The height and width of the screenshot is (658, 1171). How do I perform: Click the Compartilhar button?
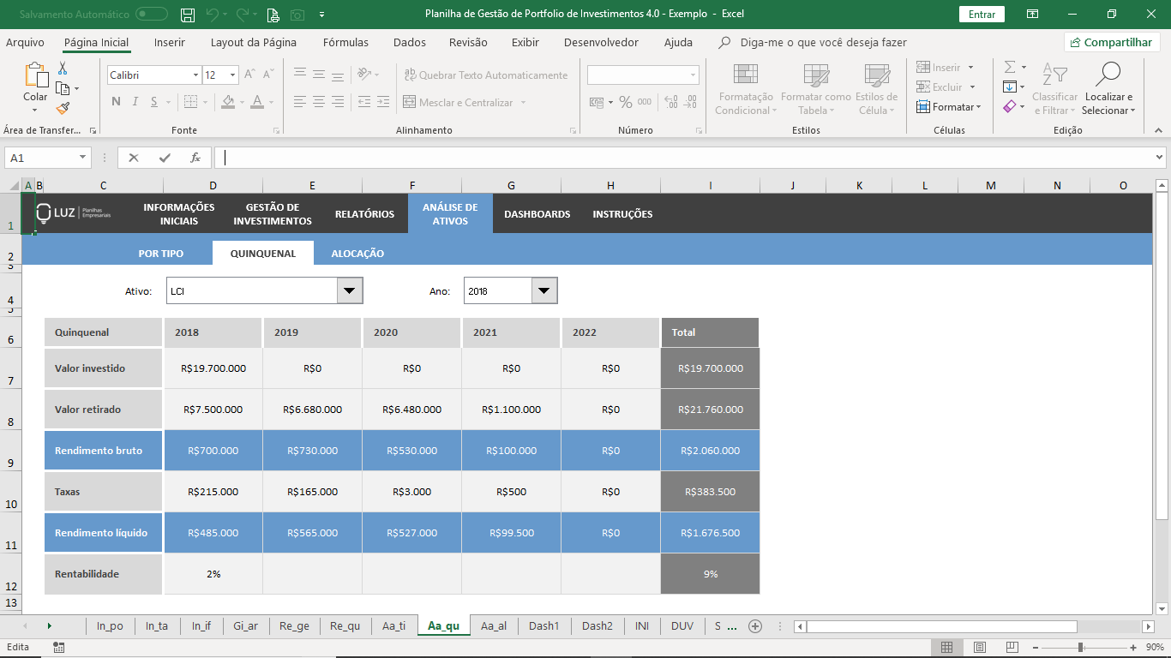click(x=1112, y=42)
